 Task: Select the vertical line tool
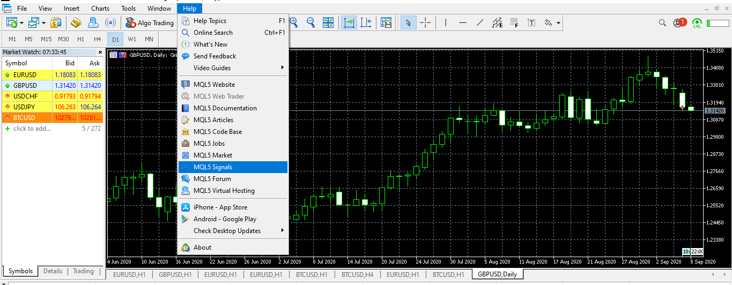pos(446,22)
